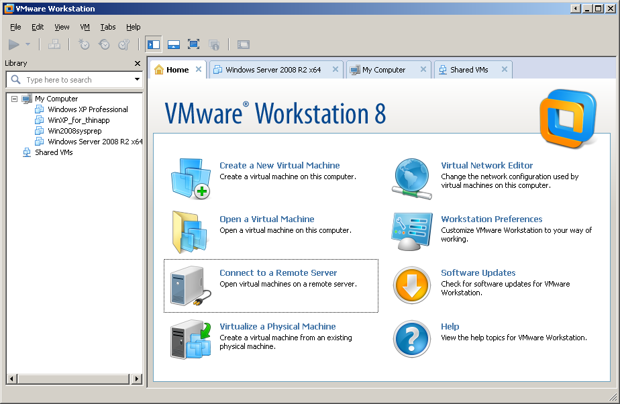Switch to the Home tab
This screenshot has height=404, width=620.
tap(178, 70)
